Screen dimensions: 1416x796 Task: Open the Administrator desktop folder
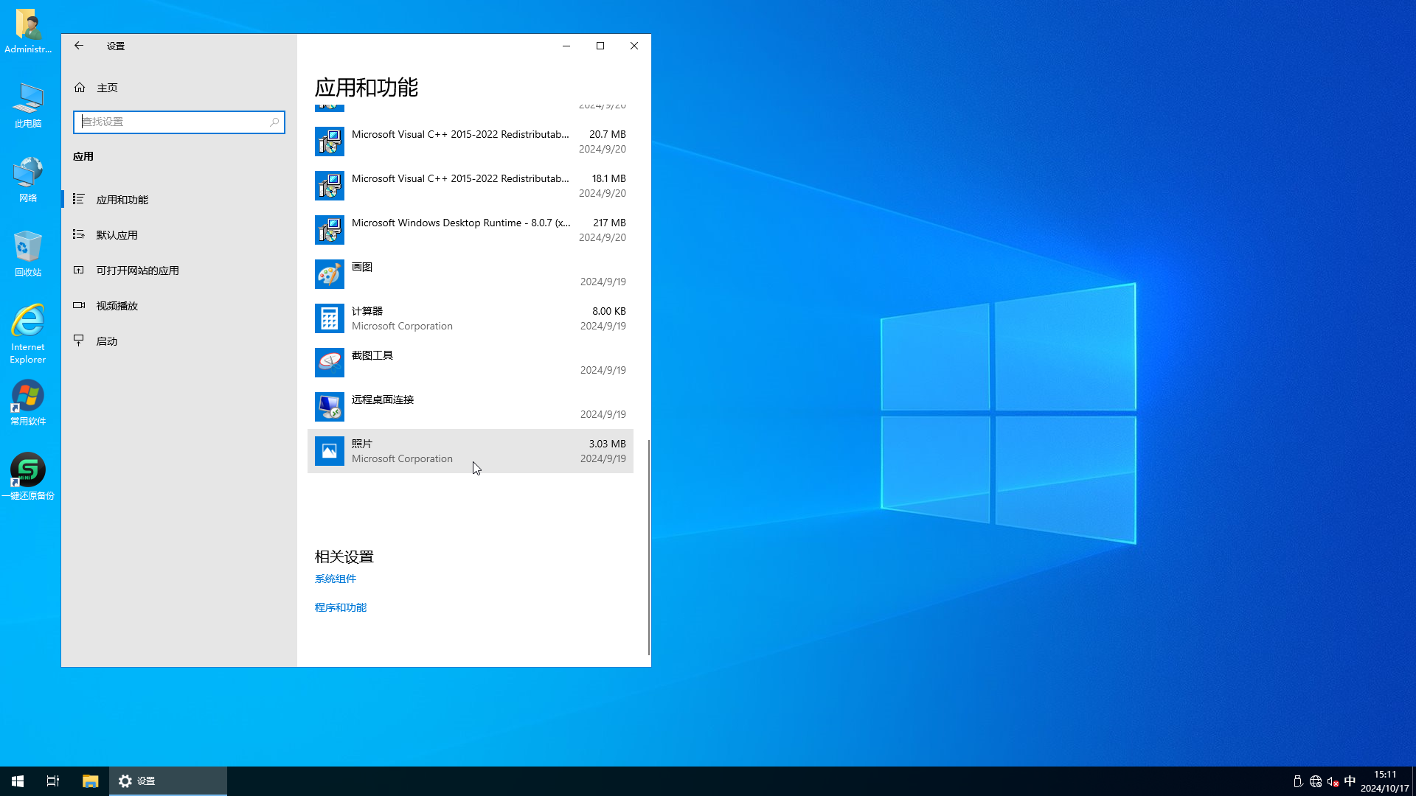(28, 31)
